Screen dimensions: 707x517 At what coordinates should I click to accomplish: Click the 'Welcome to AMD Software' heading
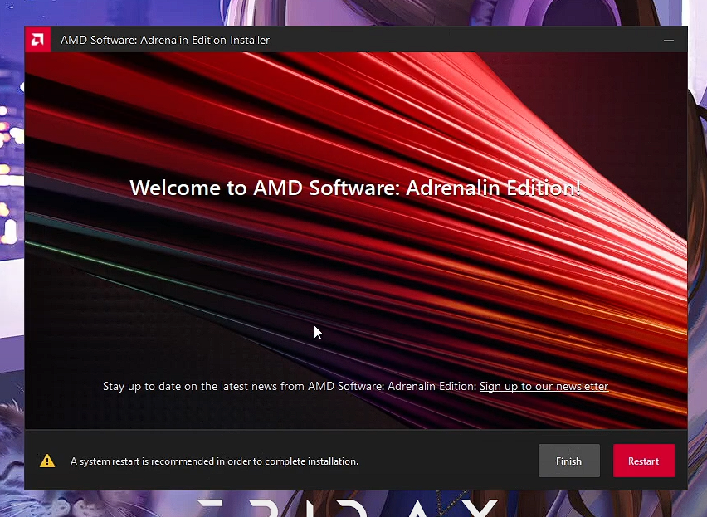[x=355, y=188]
